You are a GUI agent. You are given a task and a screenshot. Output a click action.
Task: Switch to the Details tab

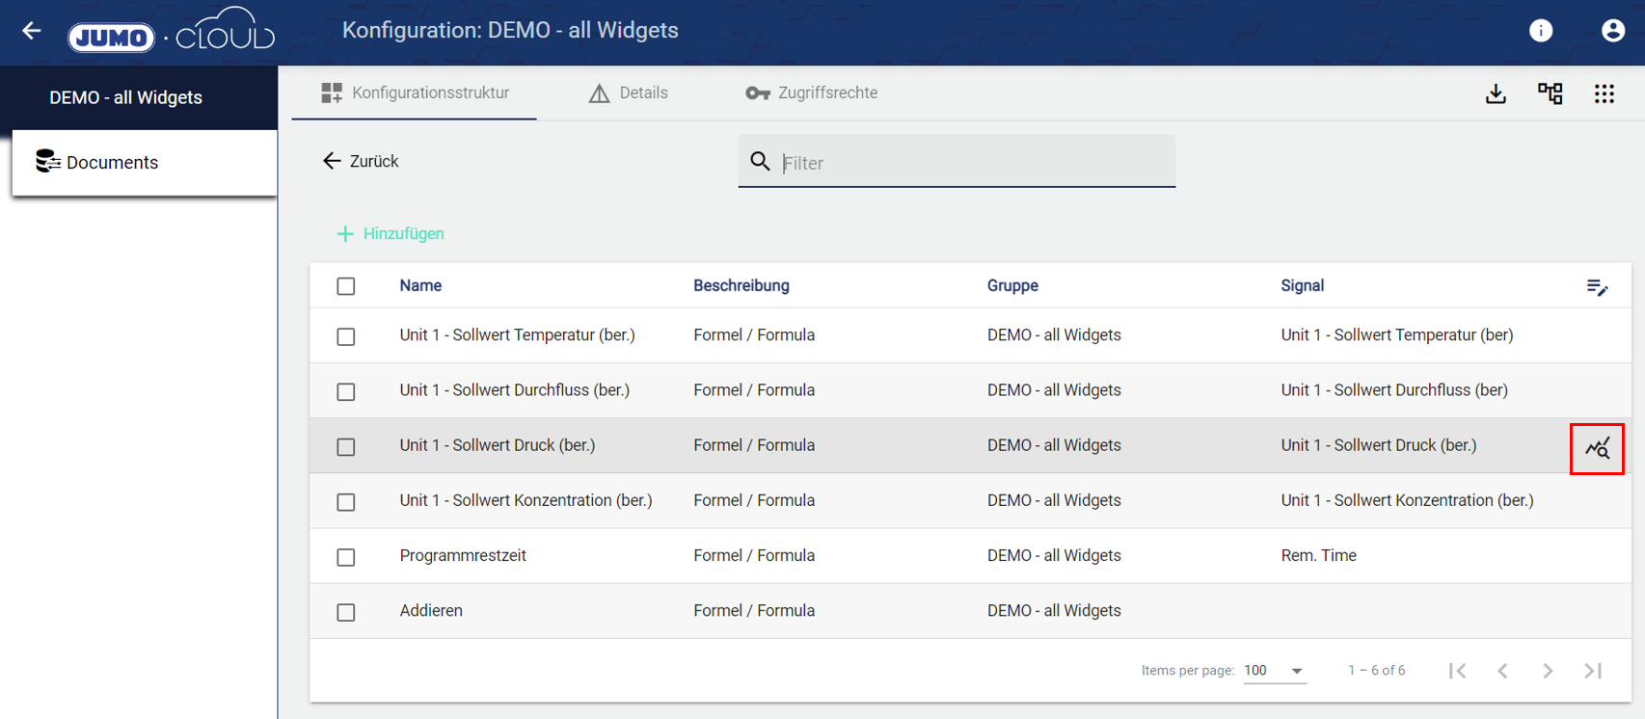pos(629,93)
